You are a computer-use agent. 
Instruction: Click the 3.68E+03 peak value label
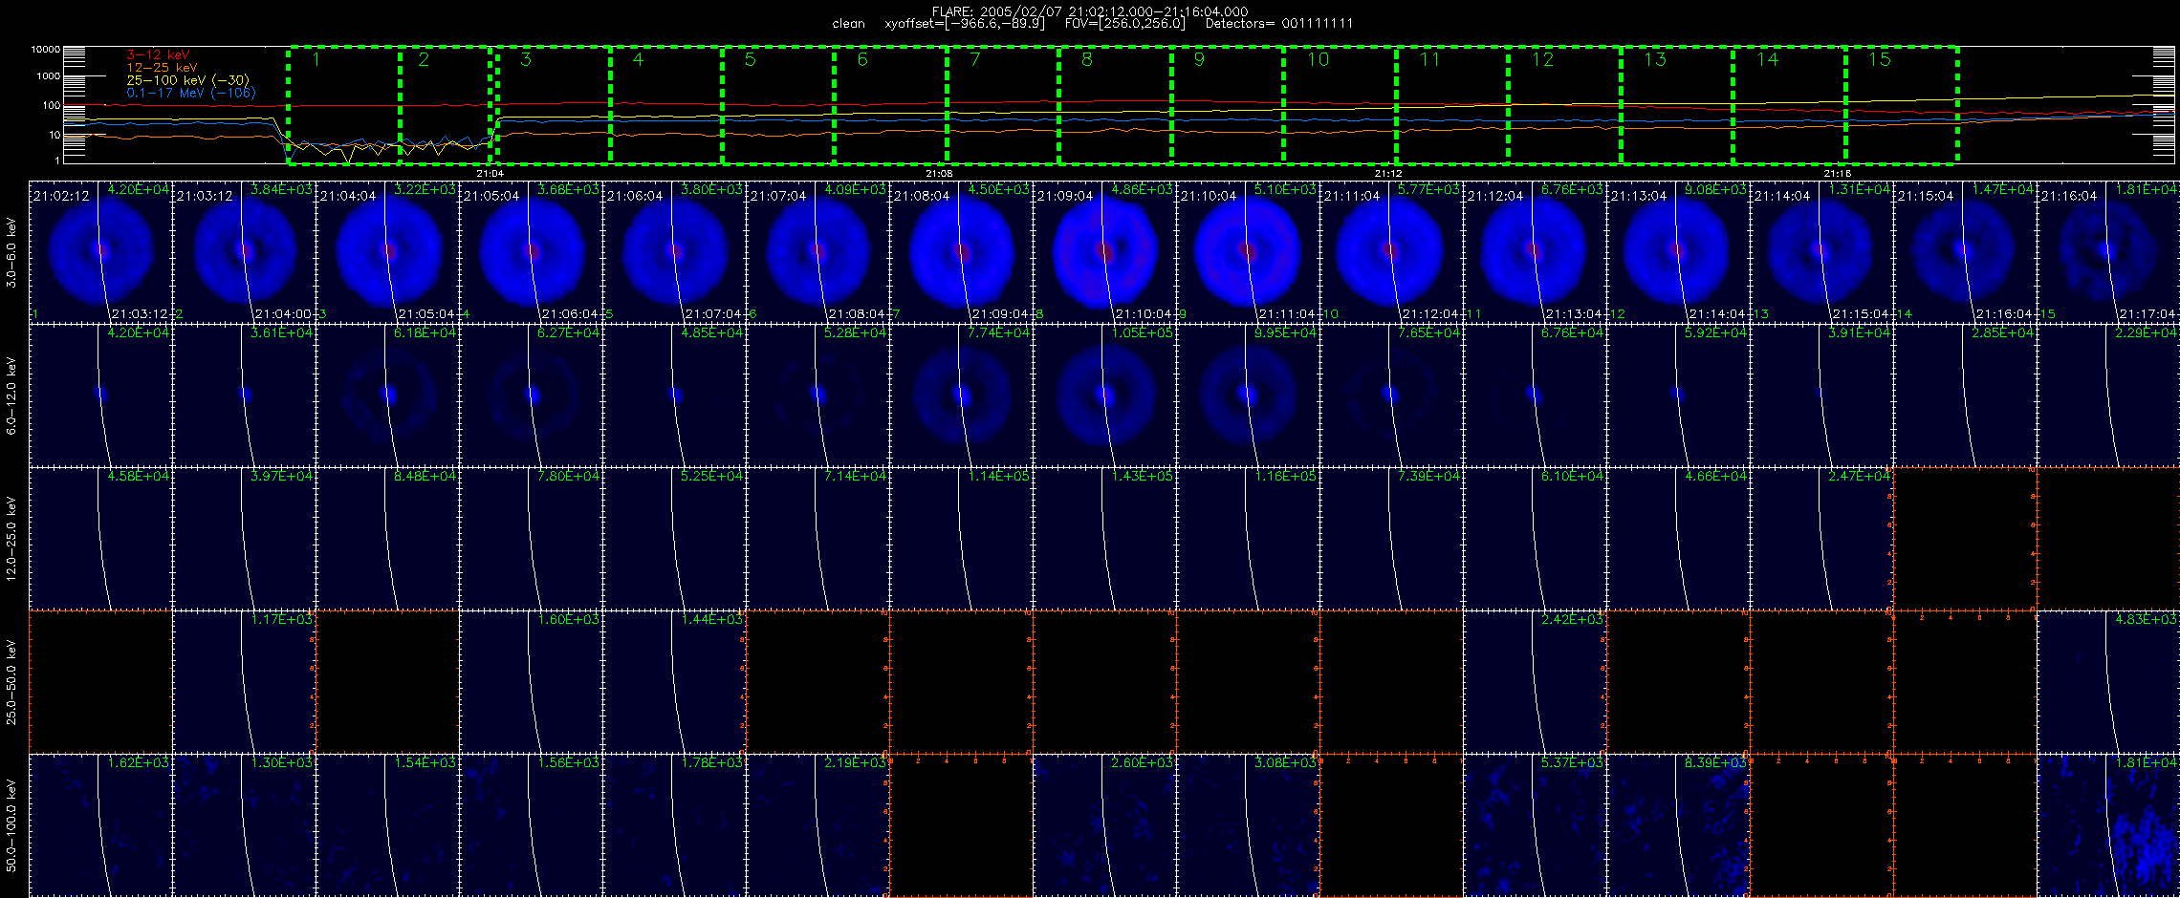[568, 190]
